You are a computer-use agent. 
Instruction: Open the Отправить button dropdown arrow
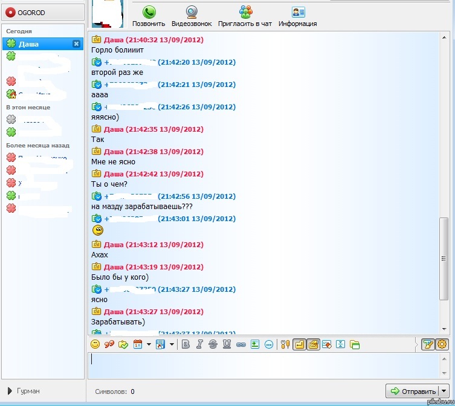pyautogui.click(x=444, y=391)
